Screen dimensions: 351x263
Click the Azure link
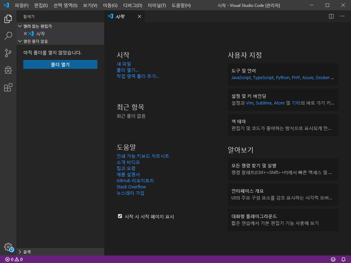[308, 78]
